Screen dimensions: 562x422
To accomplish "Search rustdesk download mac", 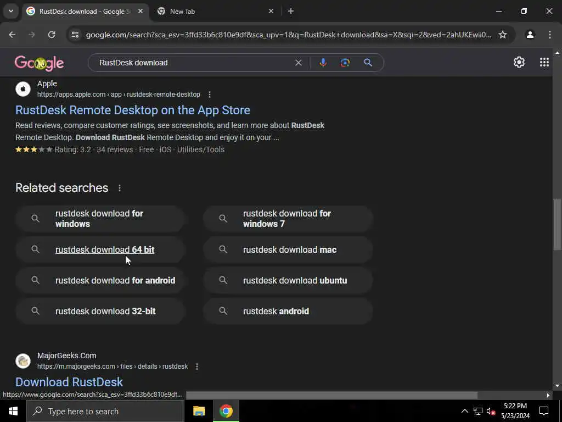I will [288, 249].
